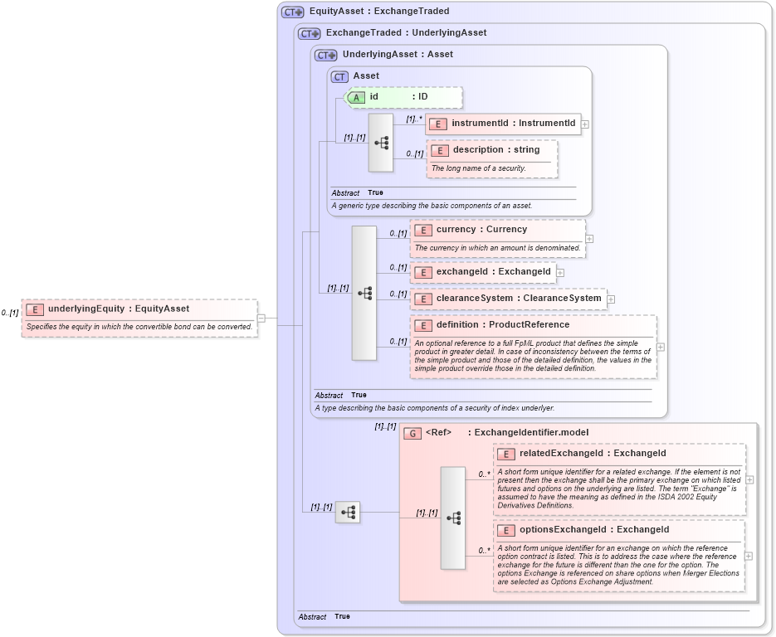Click the A attribute icon next to id
Screen dimensions: 776x637
[357, 97]
